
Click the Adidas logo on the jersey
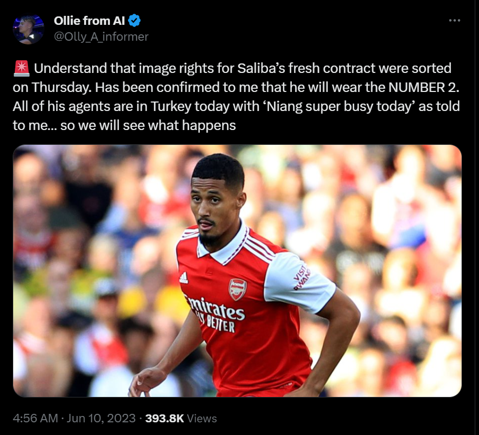pos(183,277)
